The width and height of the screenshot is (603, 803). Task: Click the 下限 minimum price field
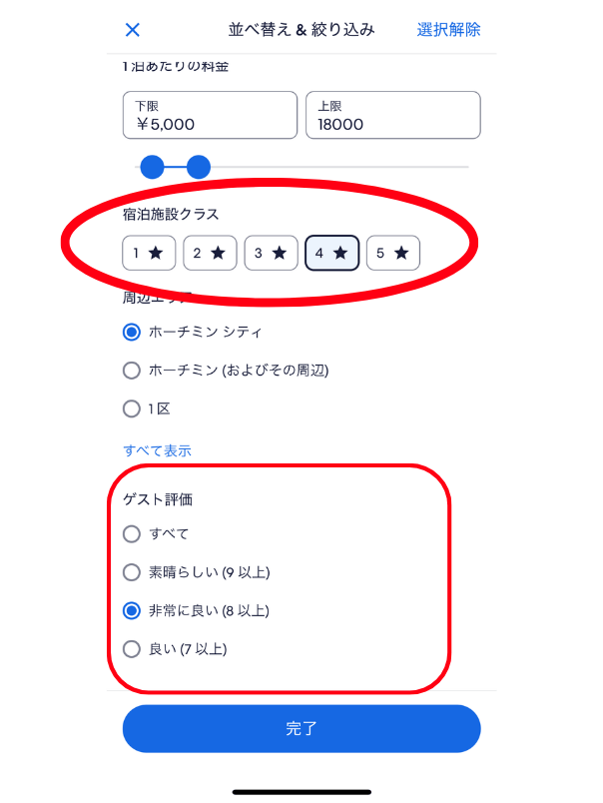coord(210,115)
